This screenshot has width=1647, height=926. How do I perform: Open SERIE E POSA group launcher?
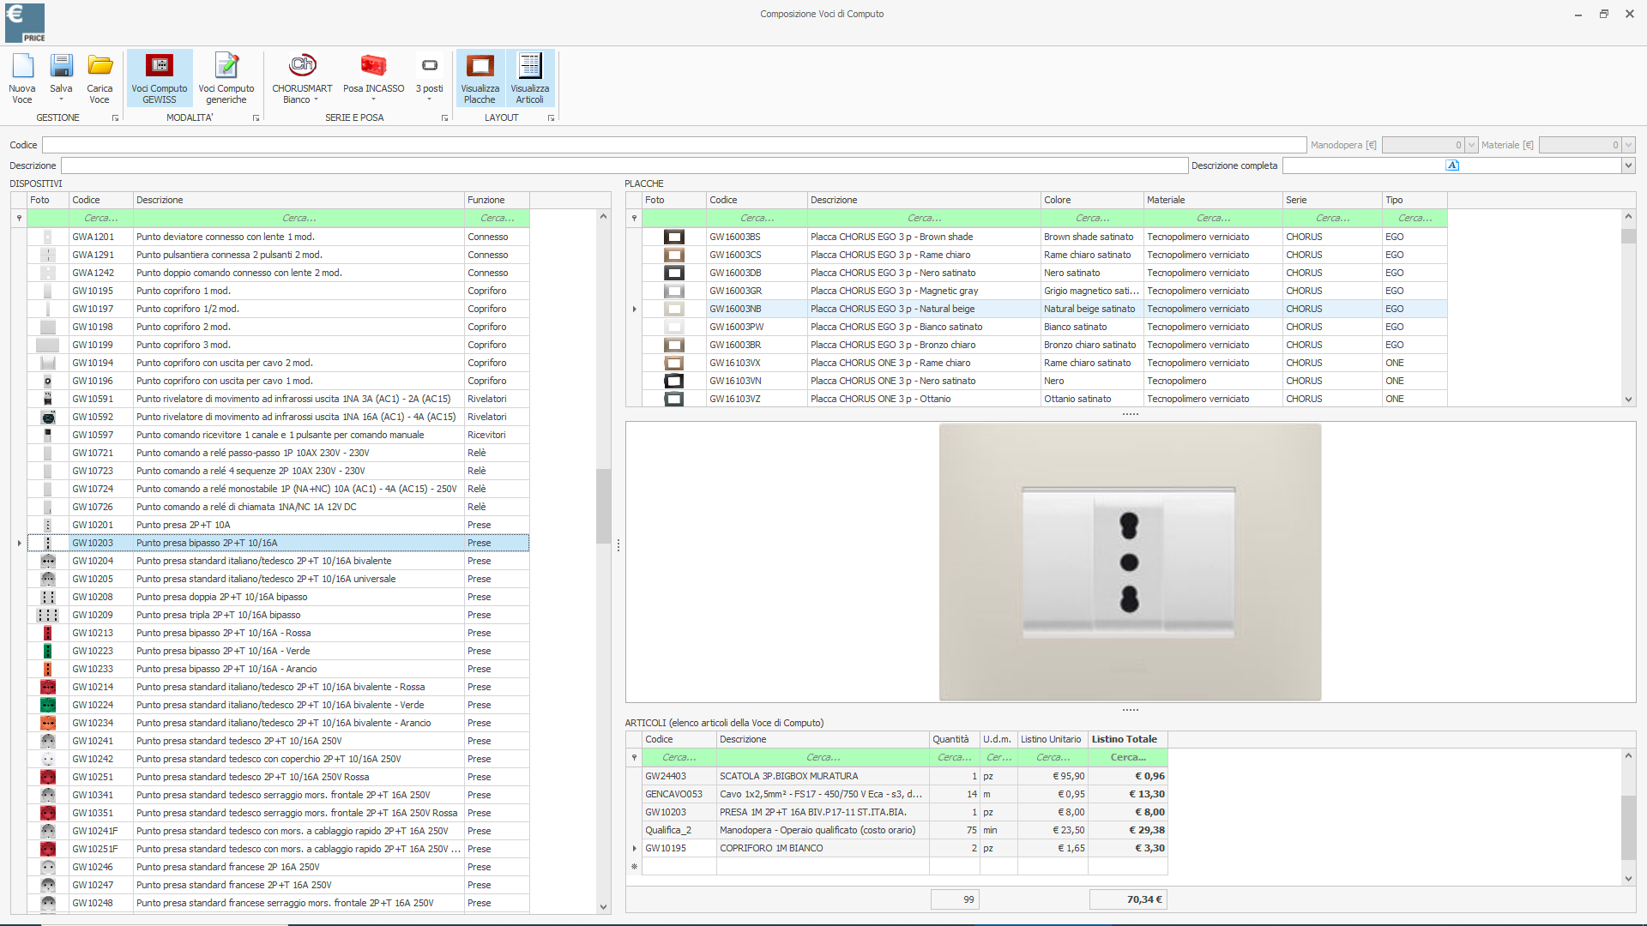pyautogui.click(x=444, y=118)
